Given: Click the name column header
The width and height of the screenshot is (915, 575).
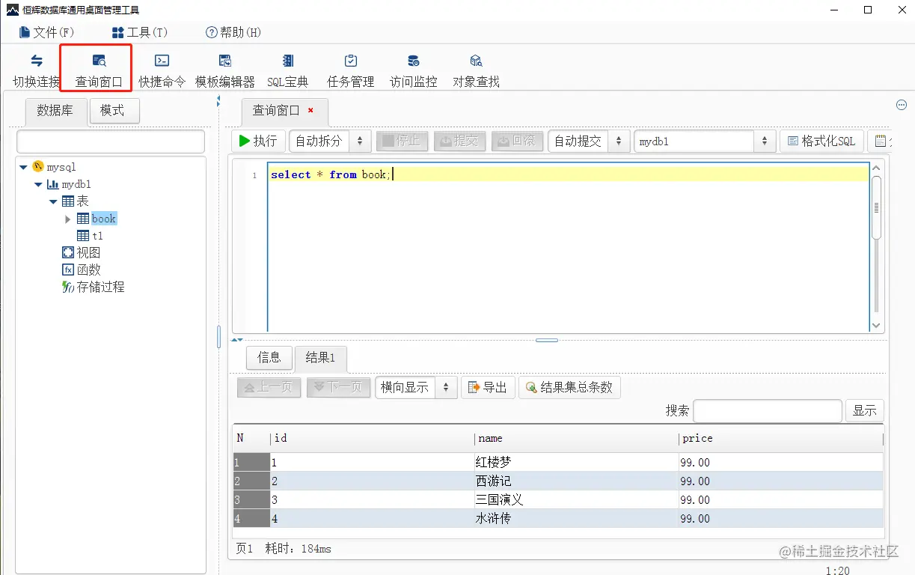Looking at the screenshot, I should [576, 438].
